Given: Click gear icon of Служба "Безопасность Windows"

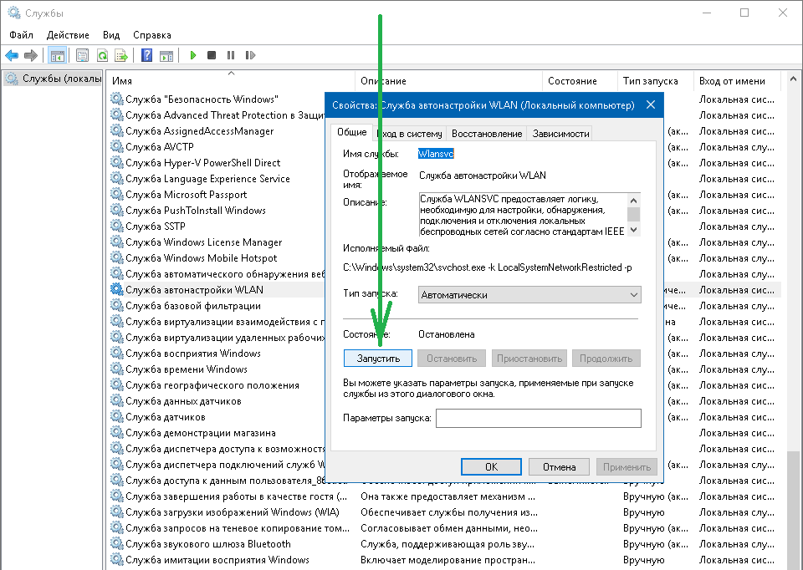Looking at the screenshot, I should point(117,99).
